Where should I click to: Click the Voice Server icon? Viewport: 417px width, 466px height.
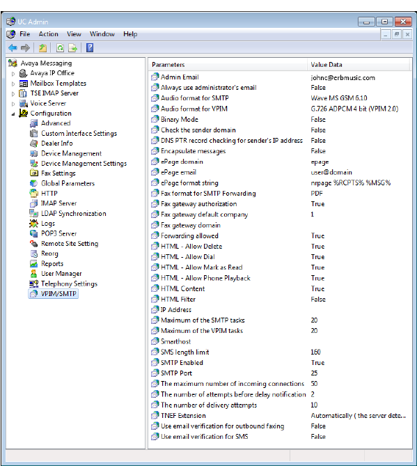(x=23, y=103)
